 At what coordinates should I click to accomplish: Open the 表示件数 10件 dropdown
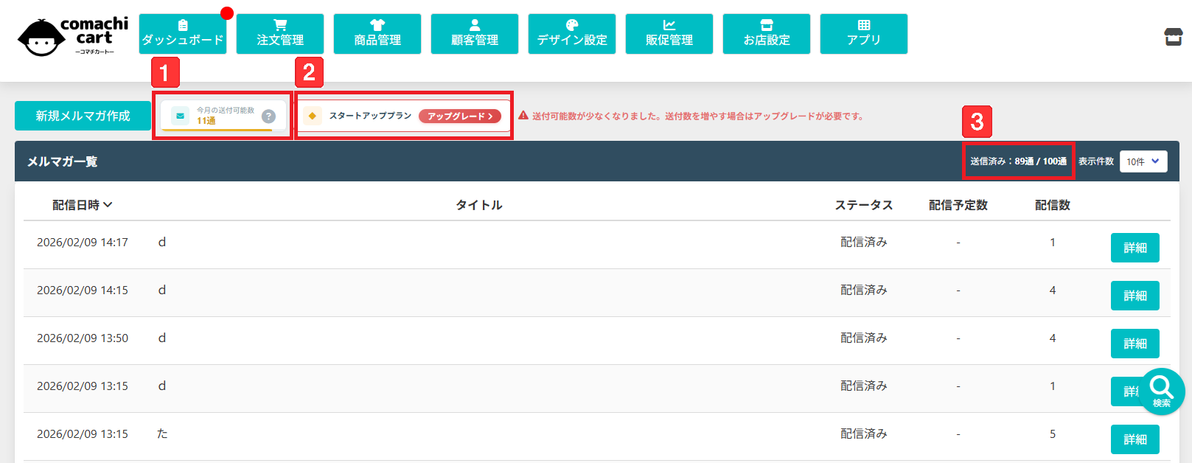point(1143,161)
